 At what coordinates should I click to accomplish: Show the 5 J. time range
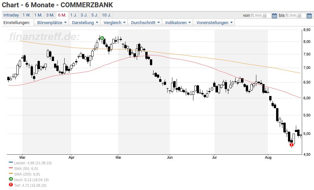(95, 15)
